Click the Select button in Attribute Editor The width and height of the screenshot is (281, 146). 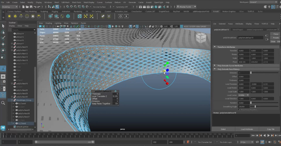click(223, 129)
